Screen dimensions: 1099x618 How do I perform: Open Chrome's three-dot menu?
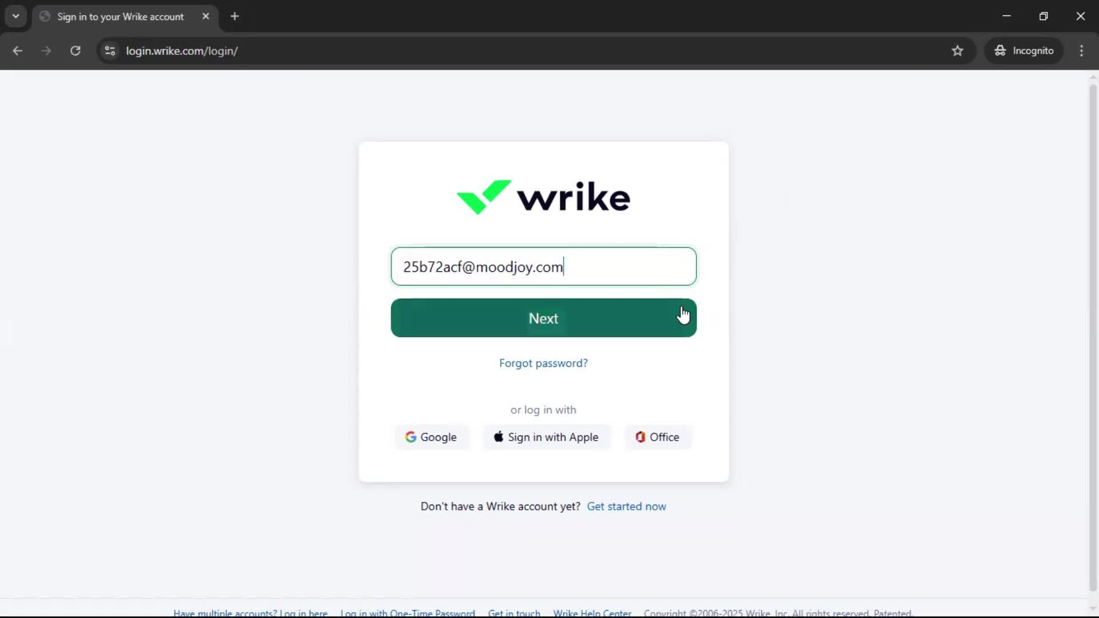click(1081, 51)
